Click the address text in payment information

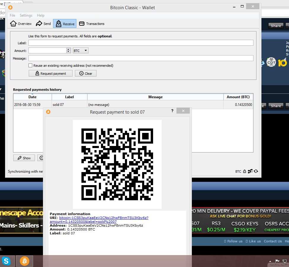106,225
